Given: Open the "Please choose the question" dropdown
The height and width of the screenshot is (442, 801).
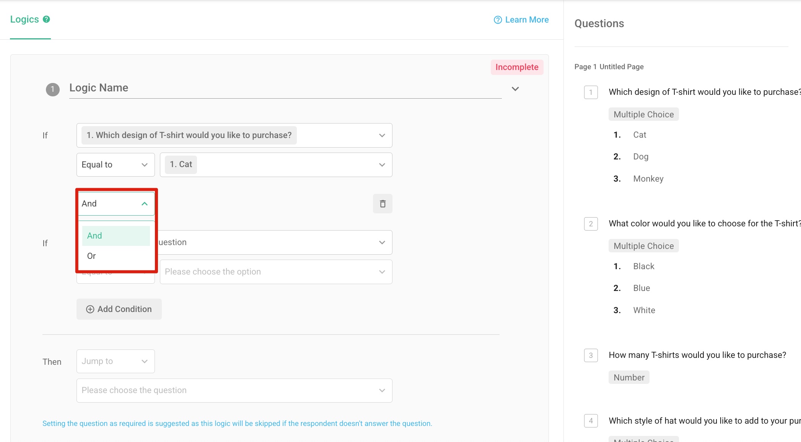Looking at the screenshot, I should [234, 390].
